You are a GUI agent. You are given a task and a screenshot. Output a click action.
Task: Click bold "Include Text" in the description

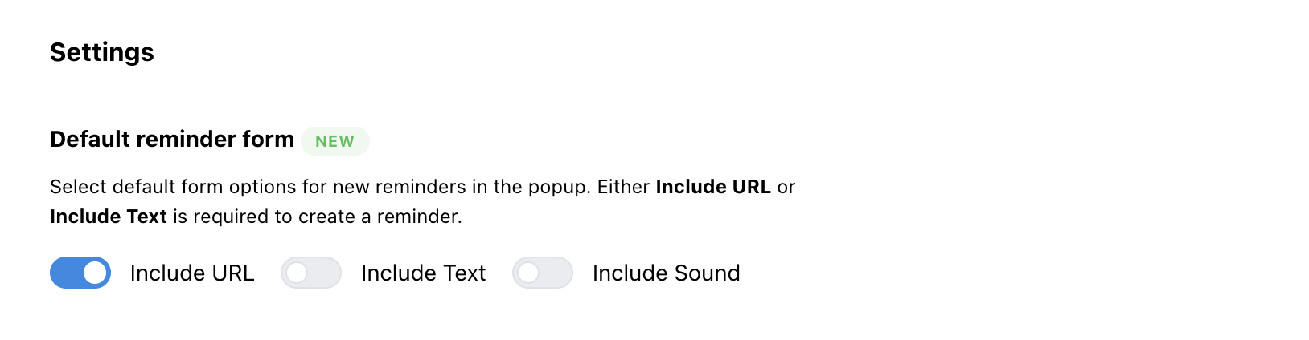click(x=109, y=217)
